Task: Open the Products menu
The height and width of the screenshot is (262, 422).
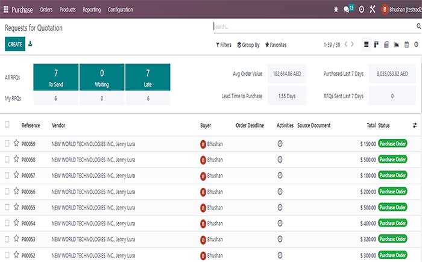Action: (x=68, y=10)
